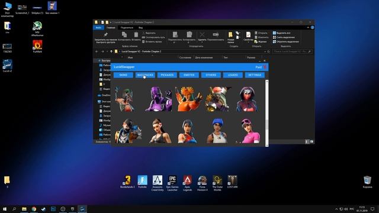Click the Copy to ribbon icon
This screenshot has height=213, width=379.
pos(189,34)
